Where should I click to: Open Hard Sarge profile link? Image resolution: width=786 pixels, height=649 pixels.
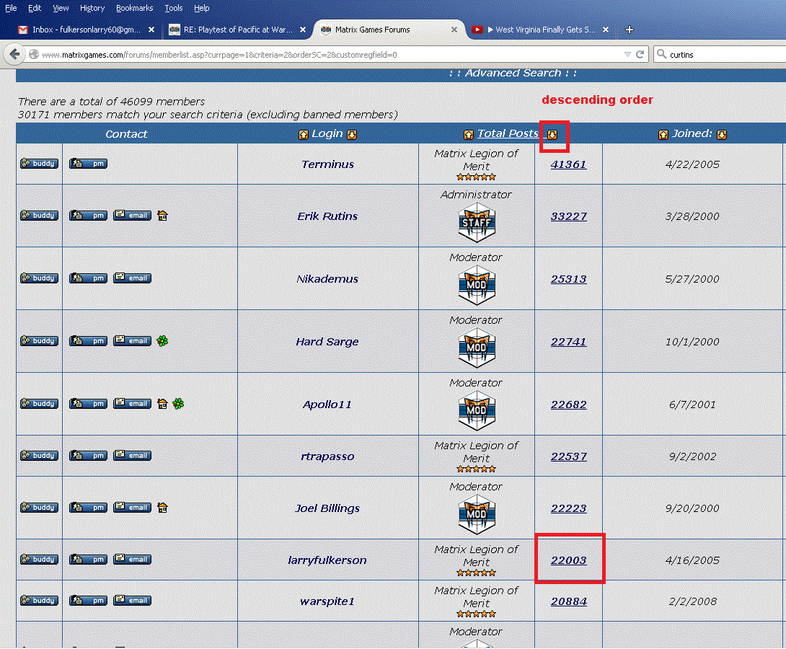(327, 342)
